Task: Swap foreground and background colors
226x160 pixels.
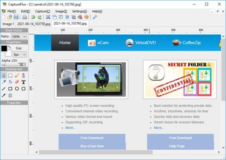Action: click(x=9, y=47)
